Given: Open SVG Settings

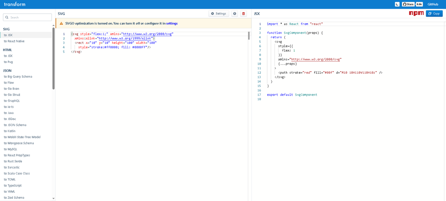Looking at the screenshot, I should (219, 14).
